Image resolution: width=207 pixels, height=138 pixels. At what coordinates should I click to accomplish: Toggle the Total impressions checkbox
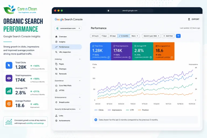pos(114,46)
